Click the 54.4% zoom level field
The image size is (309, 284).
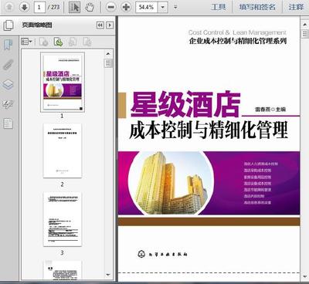tap(147, 7)
